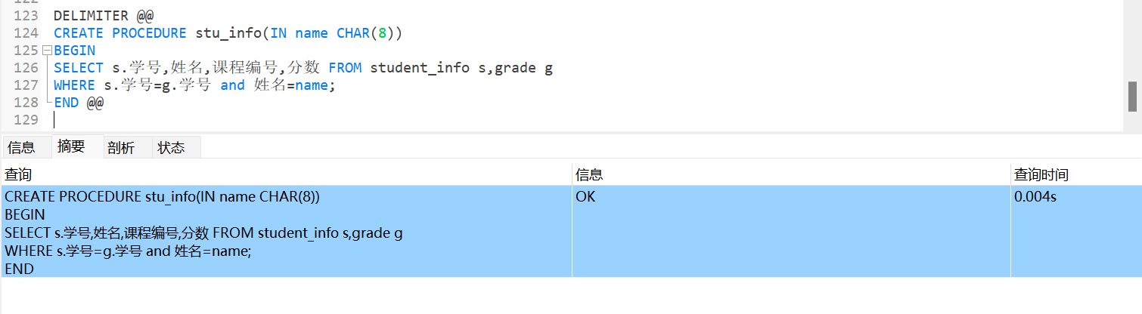Click line number 126 in the gutter

[x=26, y=68]
